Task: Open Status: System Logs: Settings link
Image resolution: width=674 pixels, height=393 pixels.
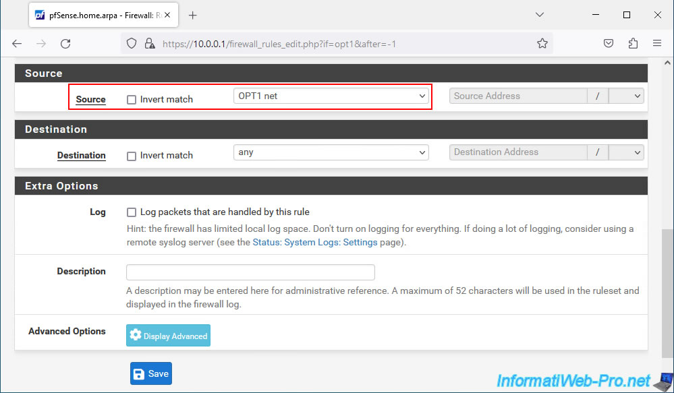Action: coord(314,242)
